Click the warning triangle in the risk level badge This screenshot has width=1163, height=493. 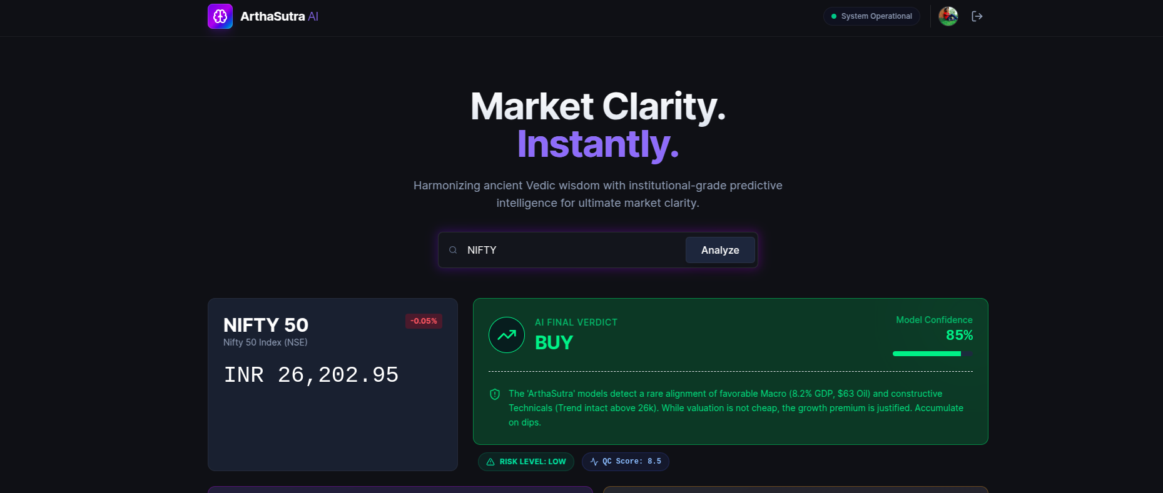[490, 461]
